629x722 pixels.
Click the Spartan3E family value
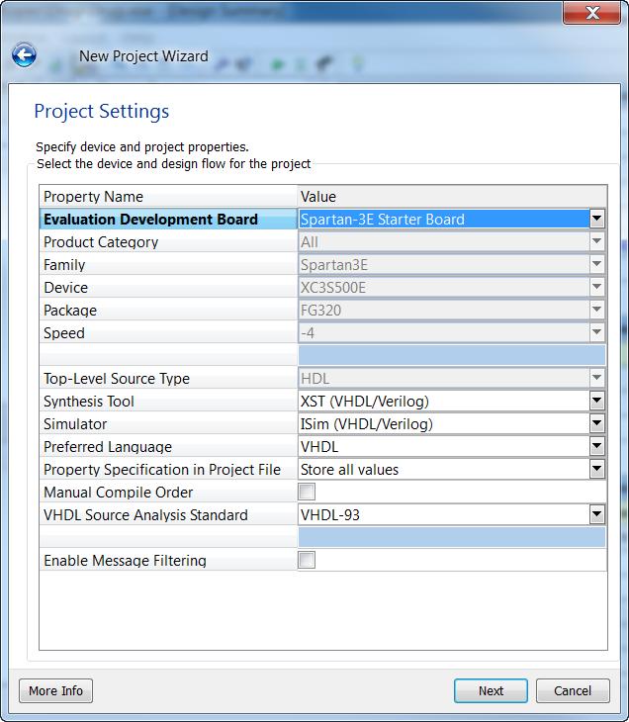coord(444,264)
